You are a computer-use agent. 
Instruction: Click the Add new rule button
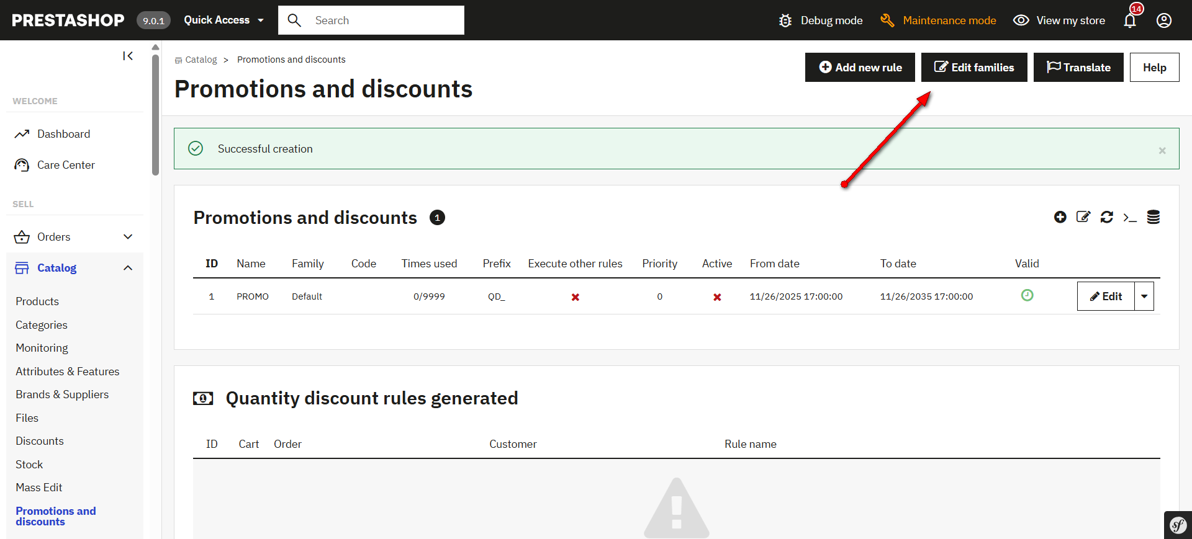pos(860,67)
